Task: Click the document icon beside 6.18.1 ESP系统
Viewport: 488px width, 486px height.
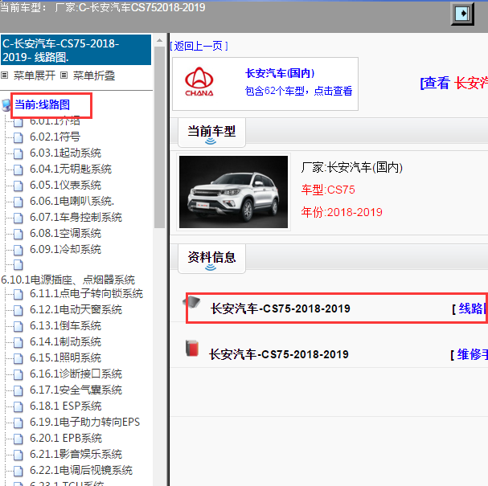Action: 18,406
